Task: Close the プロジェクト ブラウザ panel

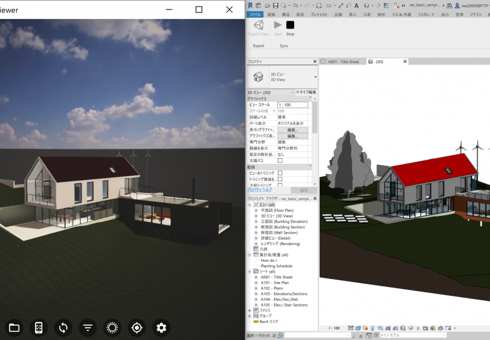Action: [315, 199]
